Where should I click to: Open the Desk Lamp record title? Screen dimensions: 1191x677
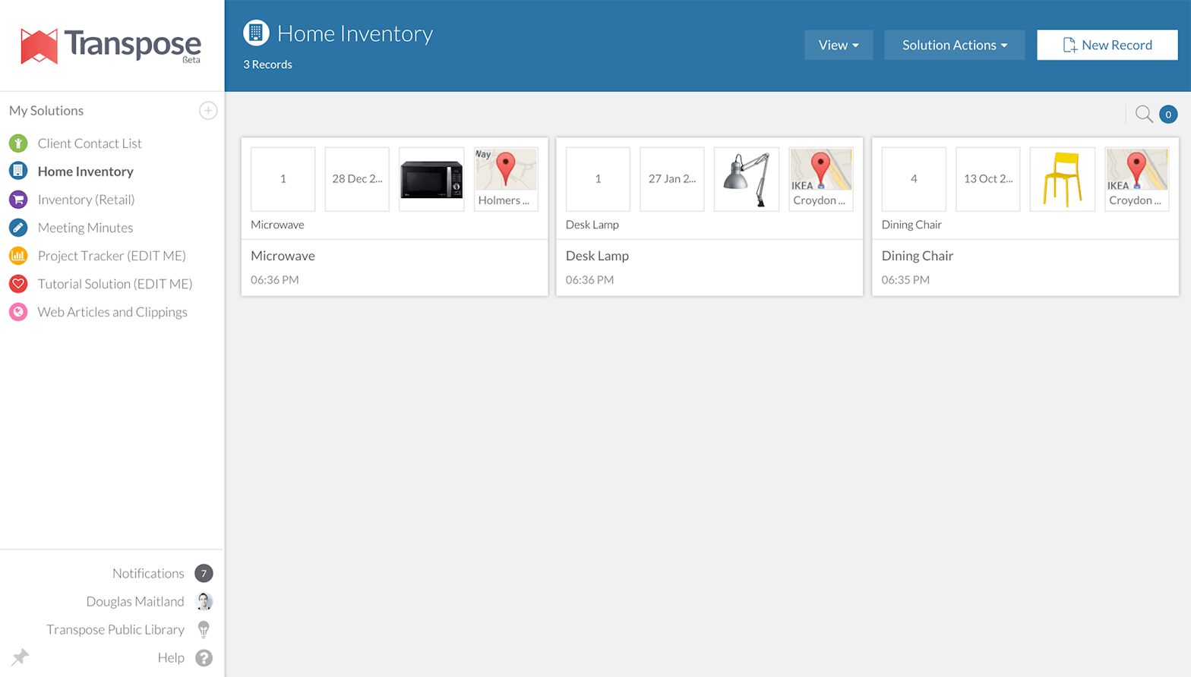pos(597,256)
